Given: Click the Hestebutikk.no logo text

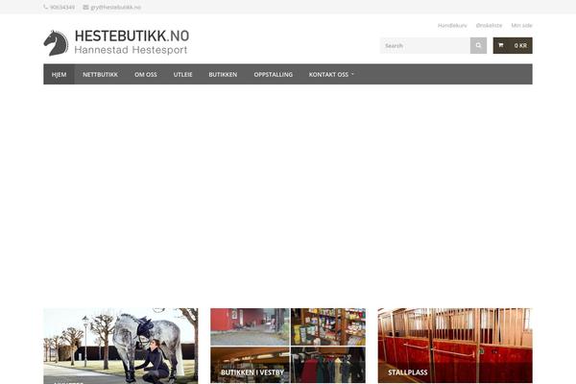Looking at the screenshot, I should (132, 36).
